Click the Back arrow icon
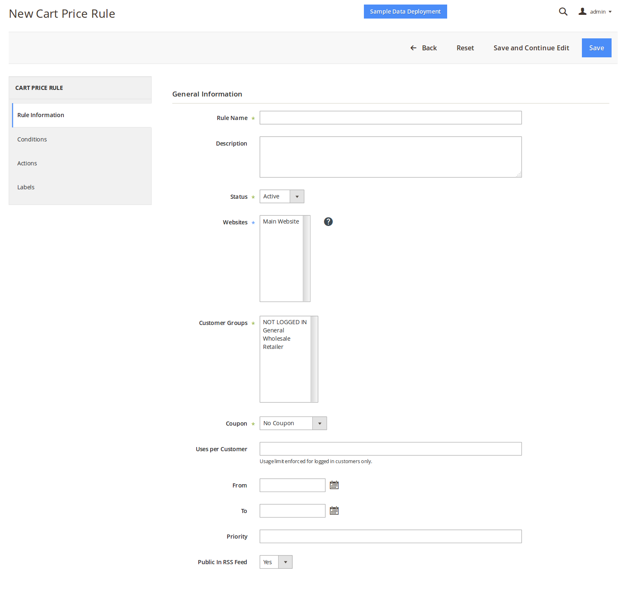This screenshot has height=598, width=626. coord(413,48)
